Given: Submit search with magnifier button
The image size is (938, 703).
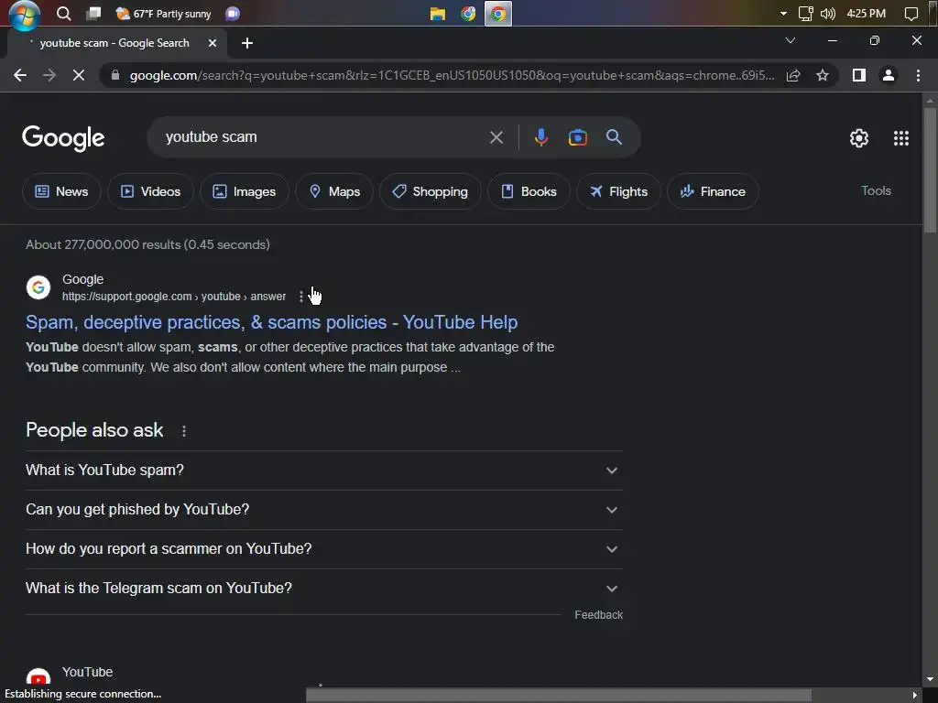Looking at the screenshot, I should 614,137.
